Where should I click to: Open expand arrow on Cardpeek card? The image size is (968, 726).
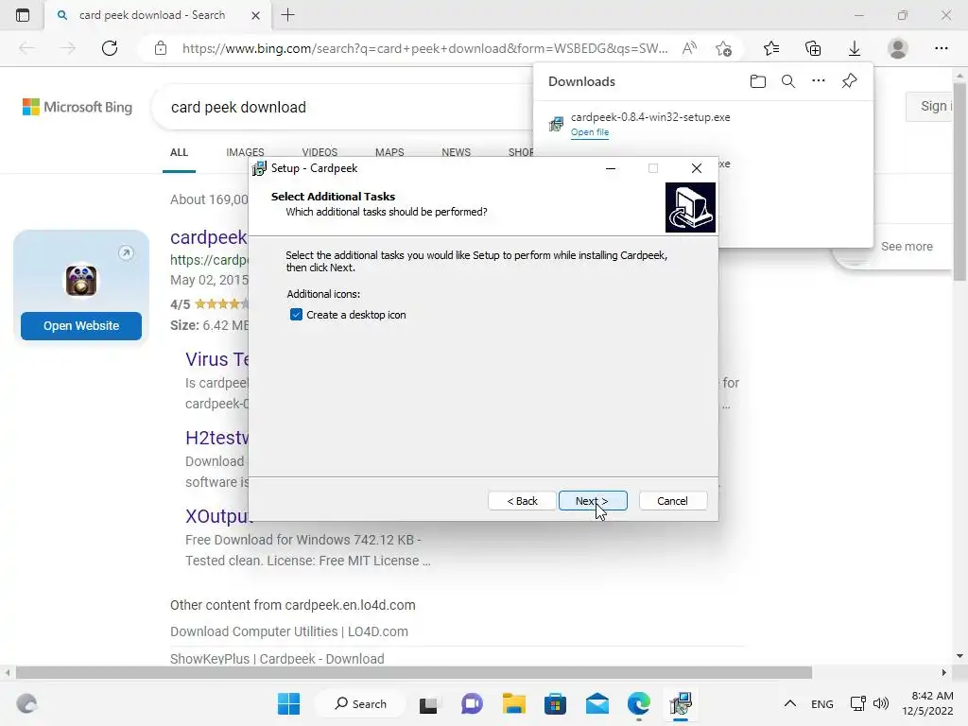[126, 252]
